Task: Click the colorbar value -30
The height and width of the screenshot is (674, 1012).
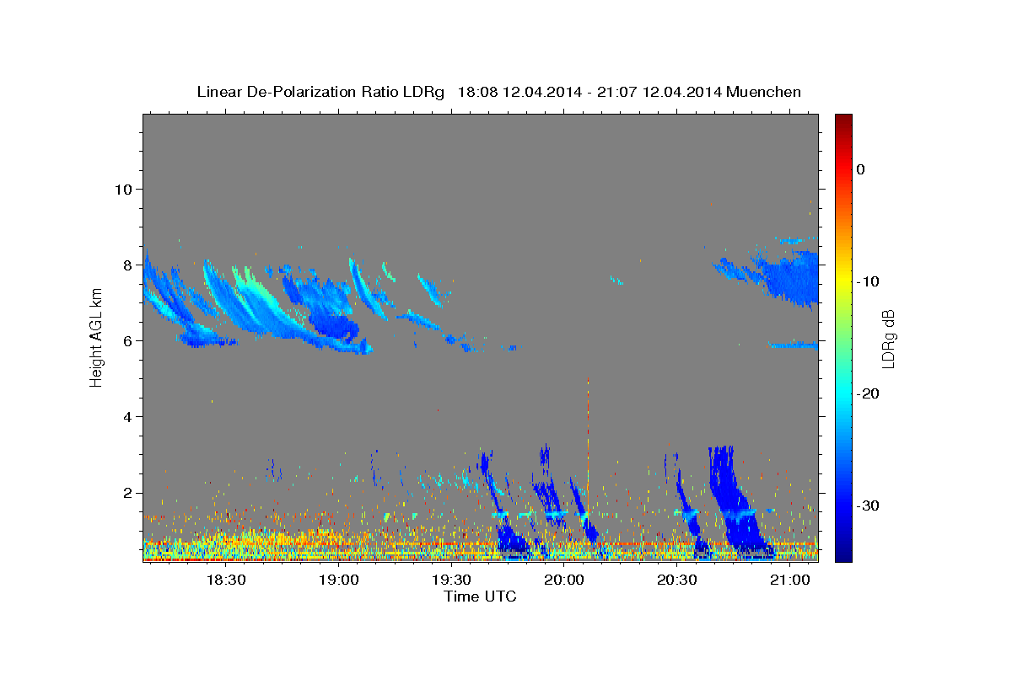Action: [x=868, y=505]
